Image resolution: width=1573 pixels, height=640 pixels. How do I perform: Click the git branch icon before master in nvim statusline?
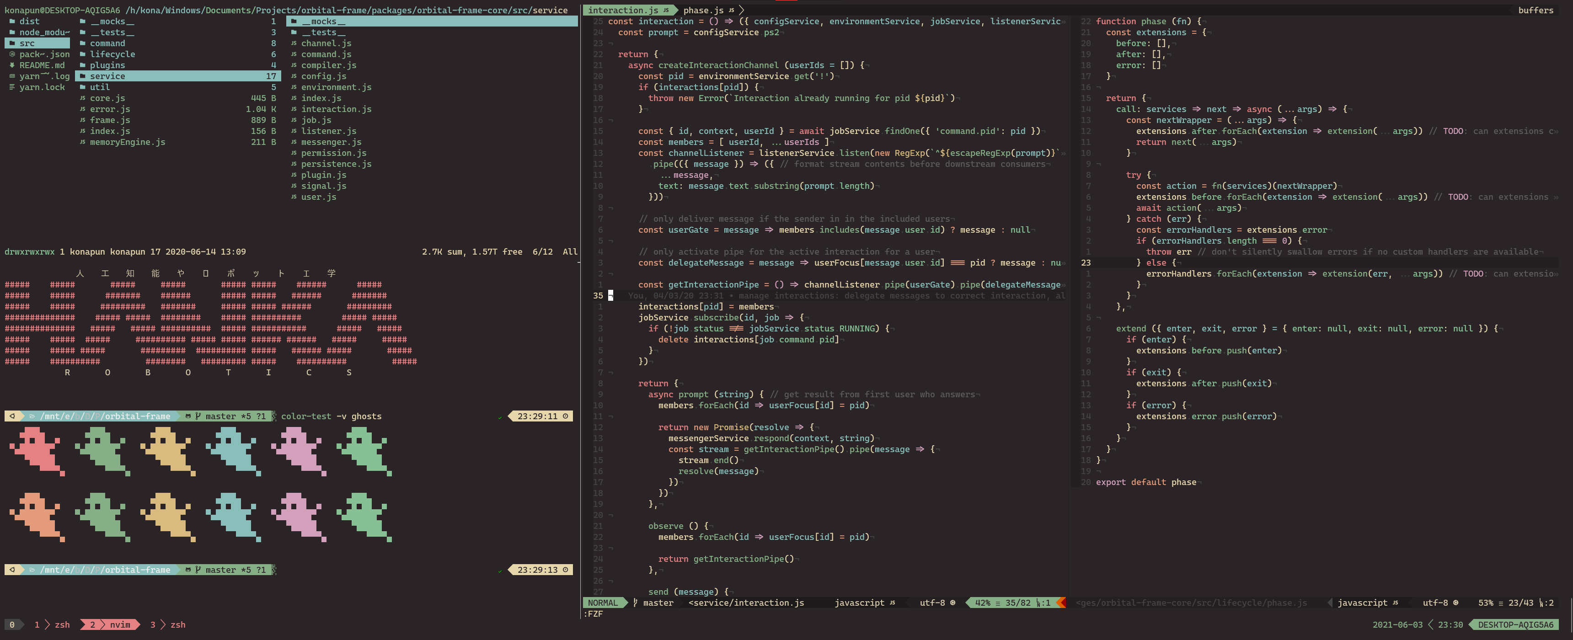[x=635, y=603]
